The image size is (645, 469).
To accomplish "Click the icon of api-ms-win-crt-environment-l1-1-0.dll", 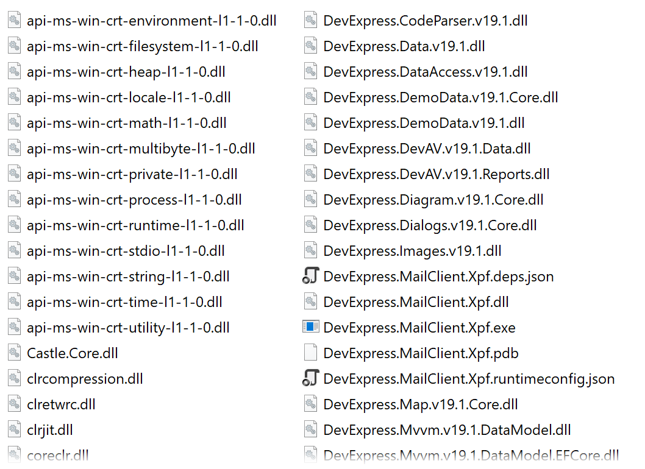I will point(15,20).
